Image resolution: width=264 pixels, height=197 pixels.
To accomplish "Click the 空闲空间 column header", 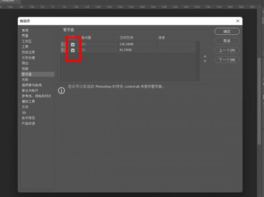I will pyautogui.click(x=126, y=38).
